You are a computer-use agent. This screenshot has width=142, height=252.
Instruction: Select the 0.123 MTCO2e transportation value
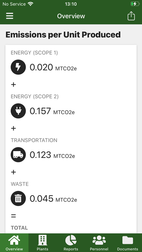pos(53,155)
